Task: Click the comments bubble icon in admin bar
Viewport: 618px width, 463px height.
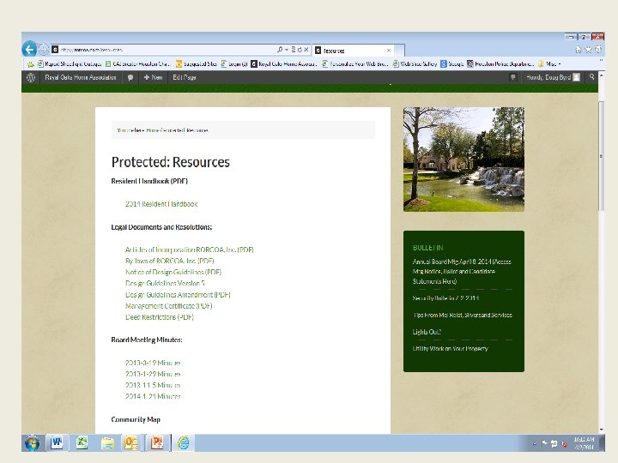Action: (130, 77)
